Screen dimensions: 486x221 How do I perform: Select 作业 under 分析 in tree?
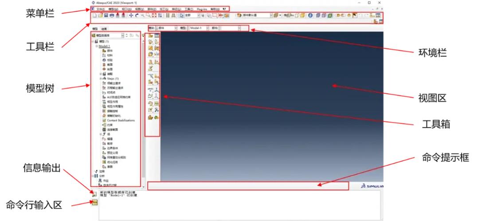tap(106, 180)
